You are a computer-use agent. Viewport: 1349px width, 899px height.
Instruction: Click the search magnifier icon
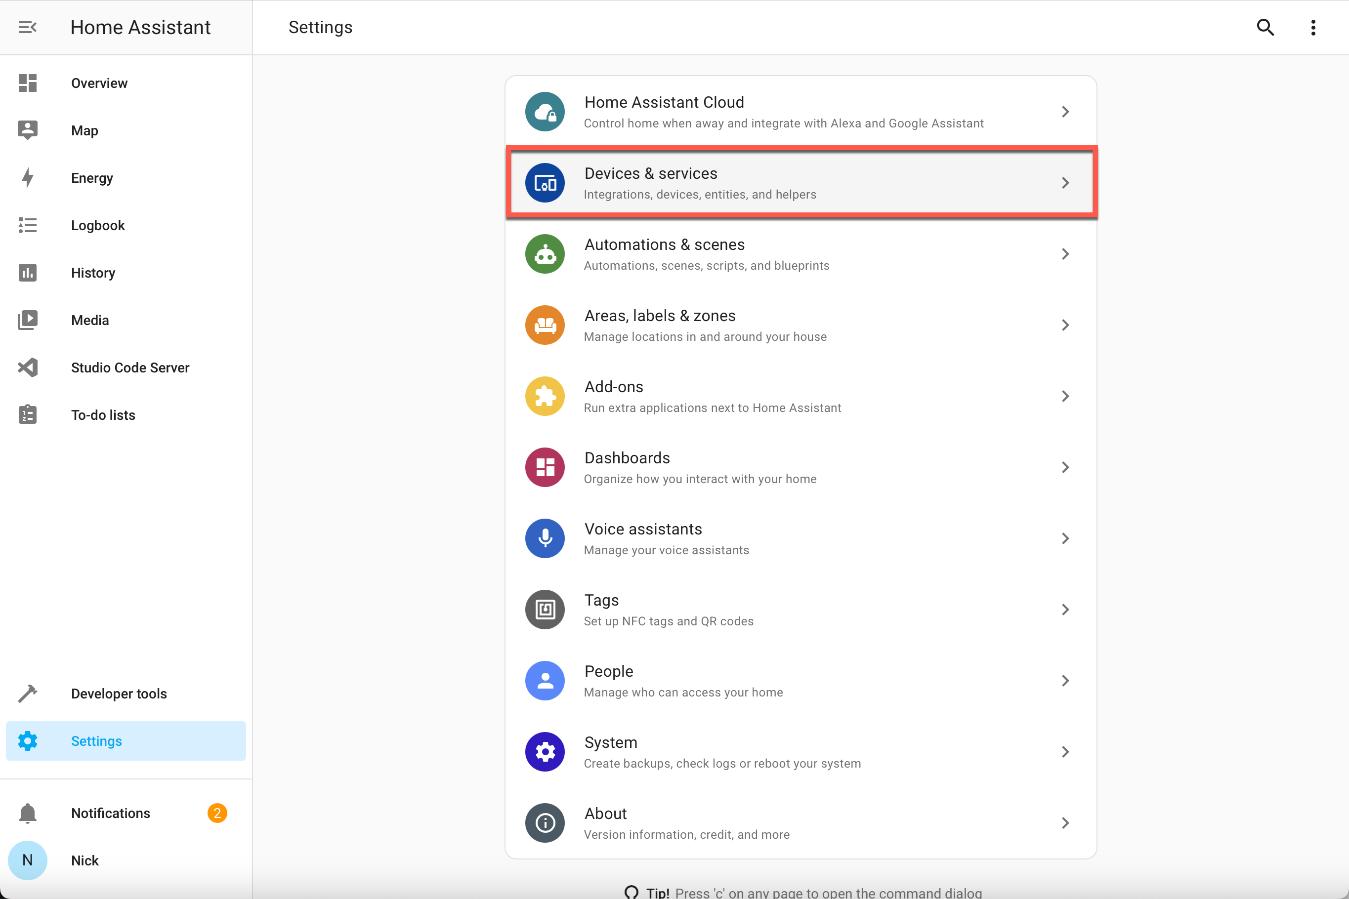tap(1265, 28)
